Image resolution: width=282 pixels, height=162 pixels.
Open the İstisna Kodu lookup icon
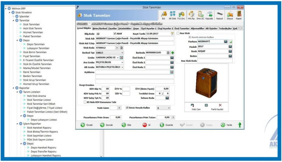167,98
